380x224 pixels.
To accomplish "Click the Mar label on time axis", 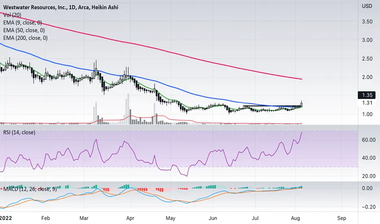I will coord(84,218).
